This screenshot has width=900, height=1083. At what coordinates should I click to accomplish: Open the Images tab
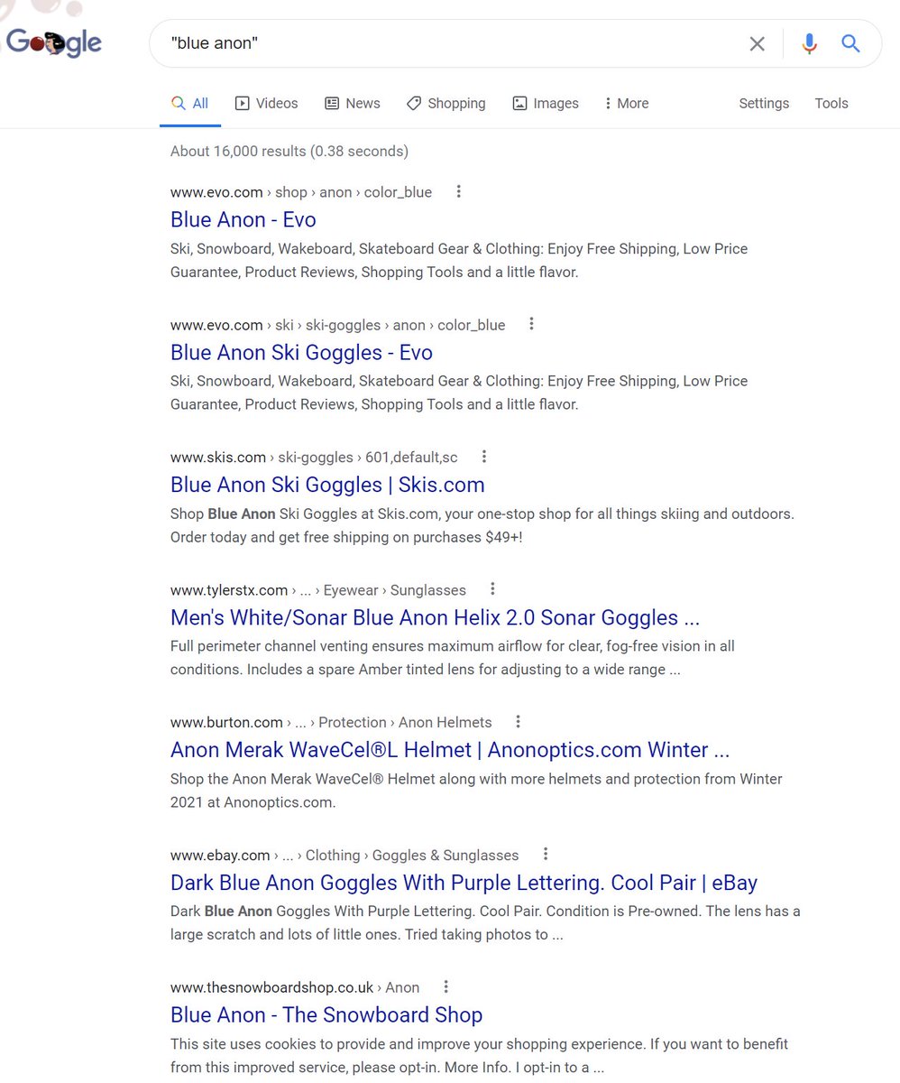546,103
